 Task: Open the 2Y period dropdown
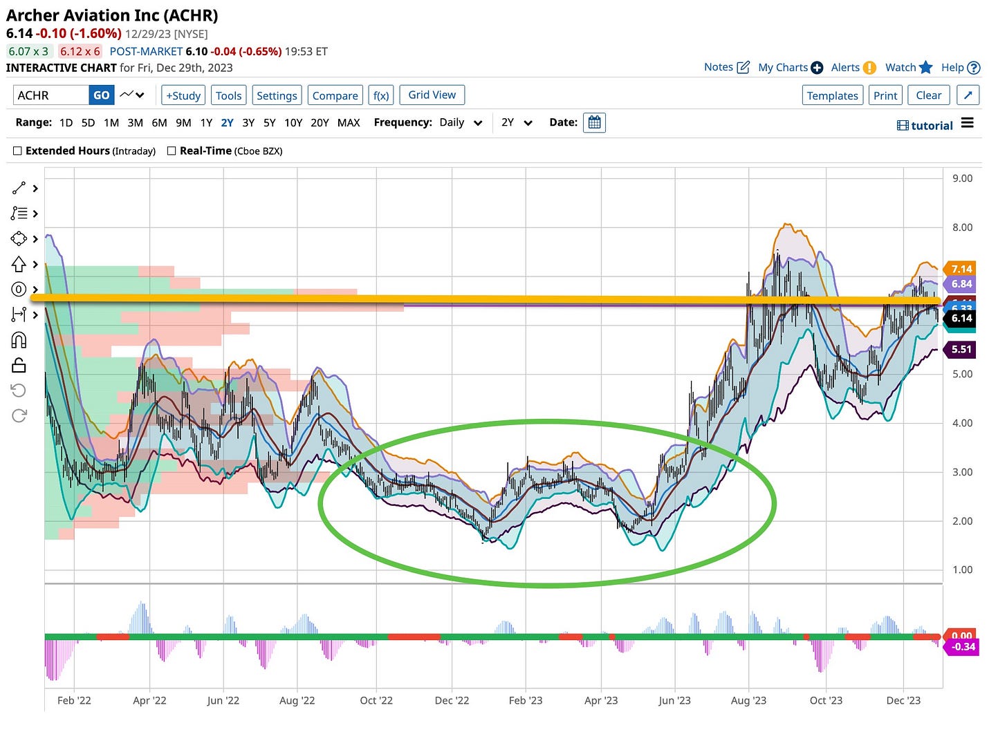(x=517, y=122)
